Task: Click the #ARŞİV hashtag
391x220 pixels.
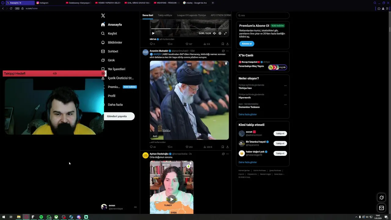Action: pyautogui.click(x=157, y=54)
